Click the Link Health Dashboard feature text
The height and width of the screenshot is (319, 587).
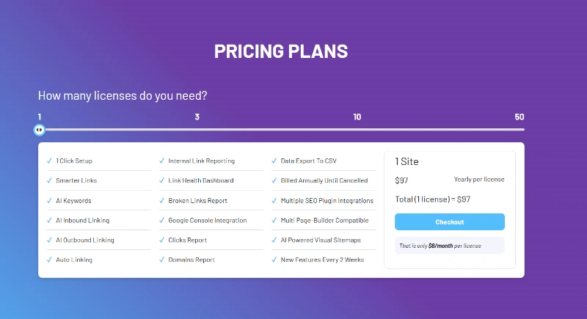pyautogui.click(x=200, y=180)
